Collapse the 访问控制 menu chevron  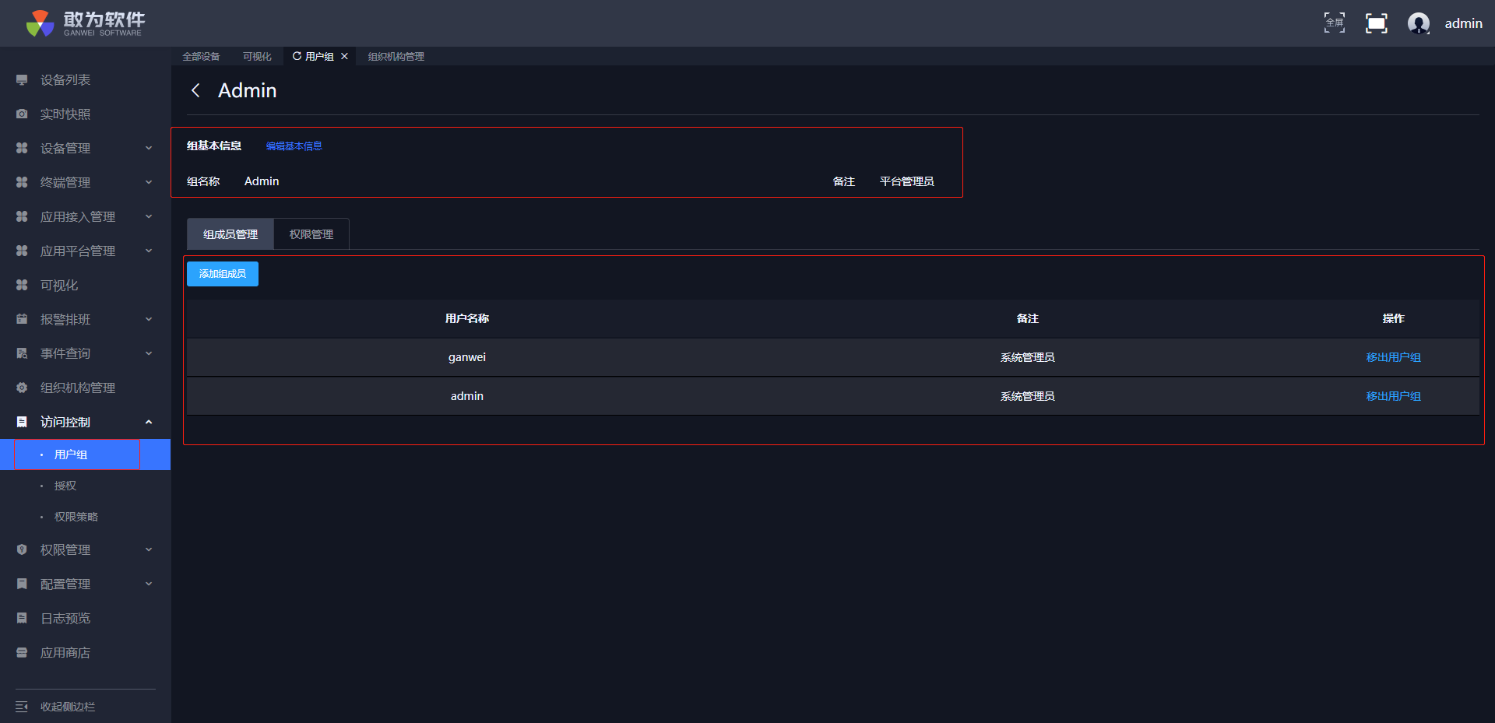[149, 423]
